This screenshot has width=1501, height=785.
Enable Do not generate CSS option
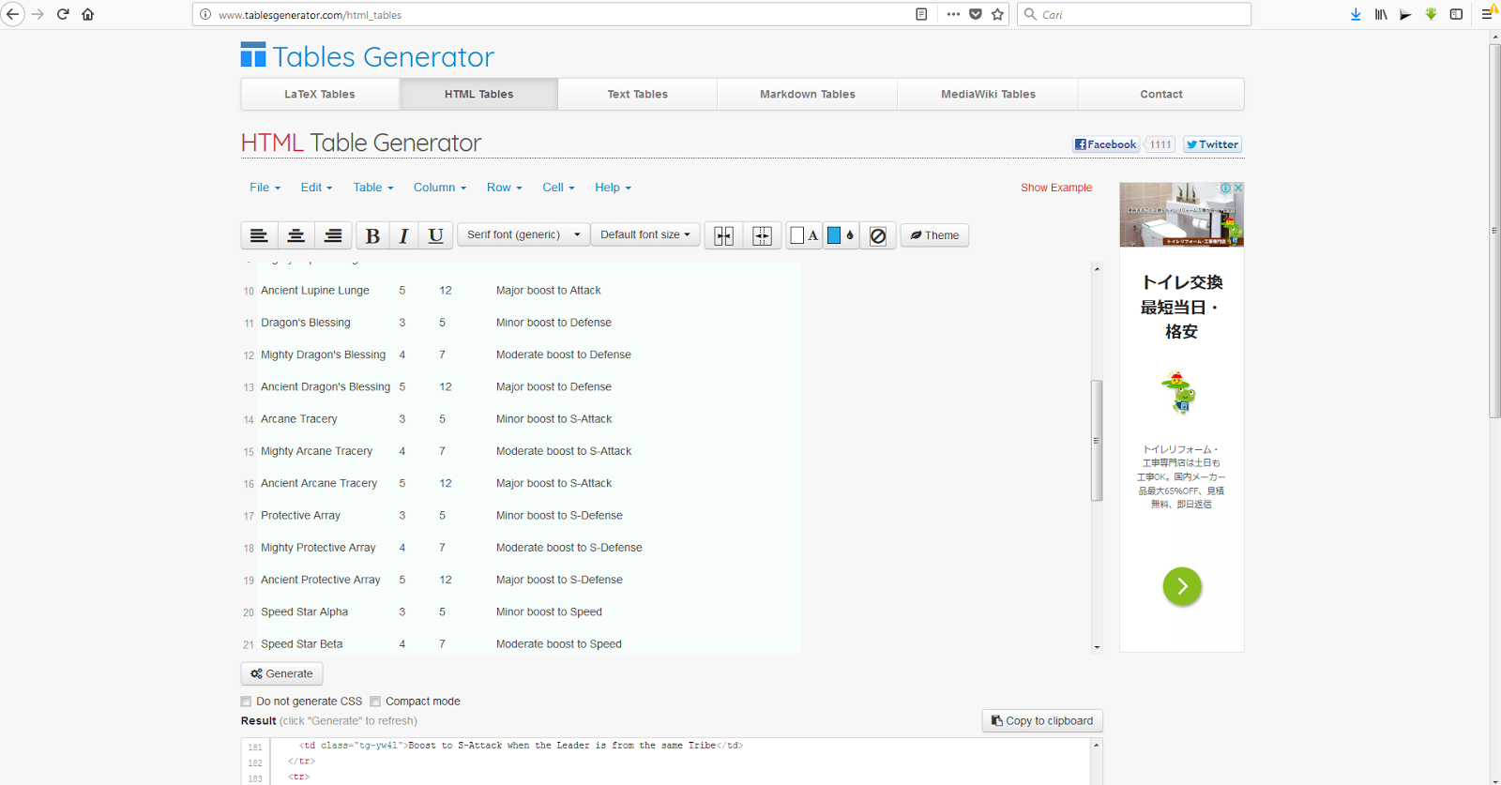pyautogui.click(x=246, y=702)
